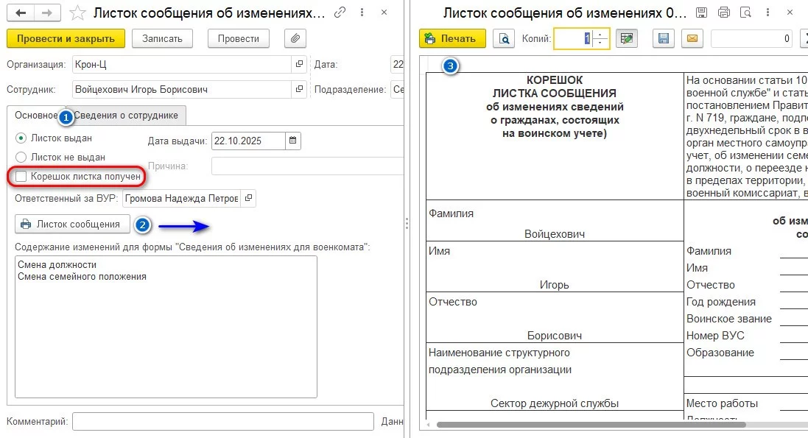Click the Ответственный за ВУР field
Screen dimensions: 808x438
pyautogui.click(x=181, y=199)
